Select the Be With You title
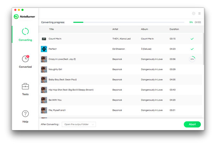216x146 pixels. (x=55, y=100)
